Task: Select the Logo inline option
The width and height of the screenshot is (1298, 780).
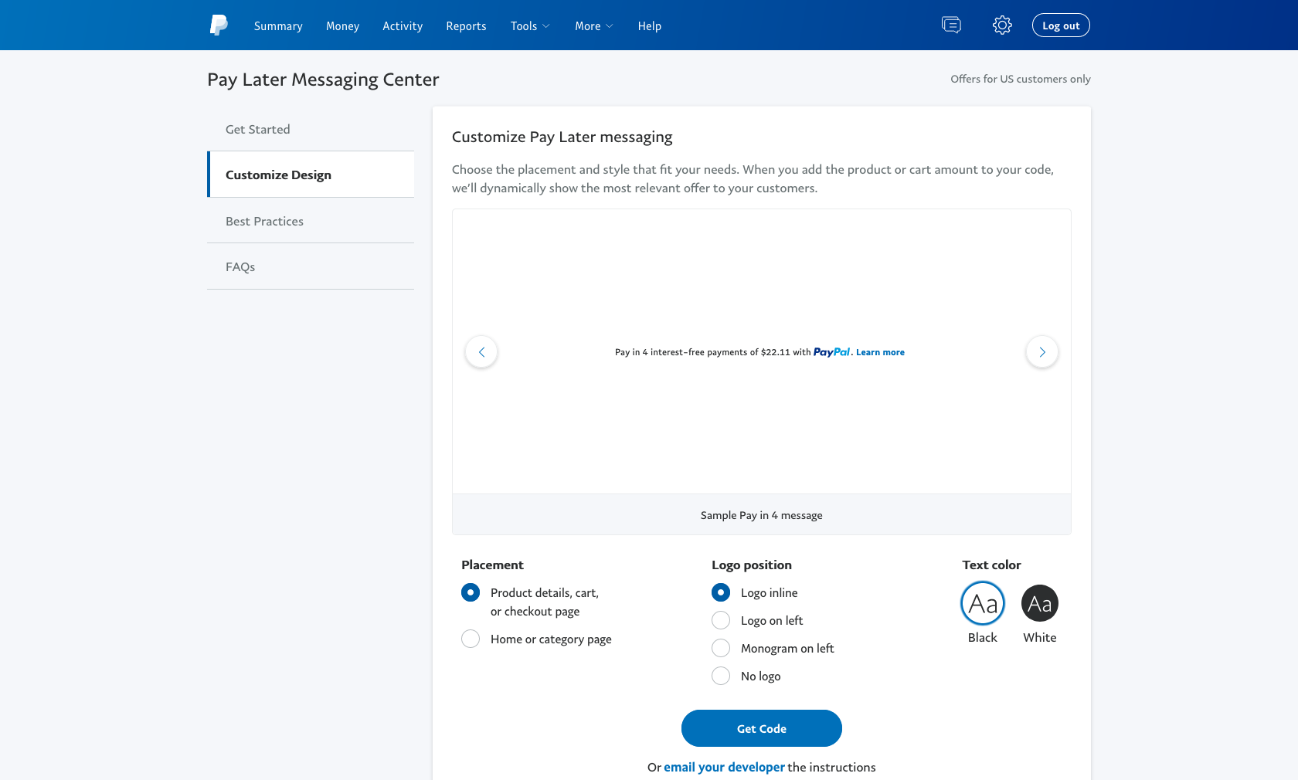Action: coord(721,592)
